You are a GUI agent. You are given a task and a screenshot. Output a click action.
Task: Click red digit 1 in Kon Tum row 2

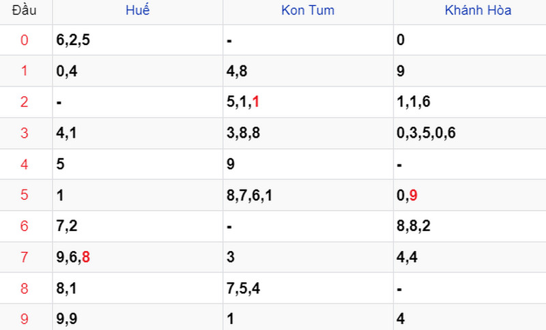(255, 102)
